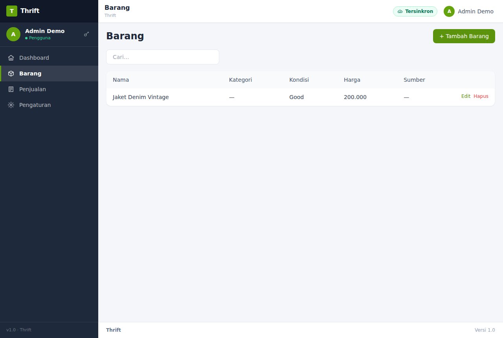
Task: Click the Admin Demo avatar in top bar
Action: tap(449, 11)
